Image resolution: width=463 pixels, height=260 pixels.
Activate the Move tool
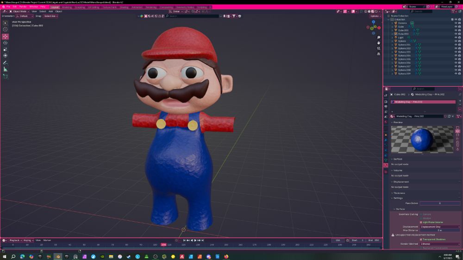pyautogui.click(x=5, y=36)
